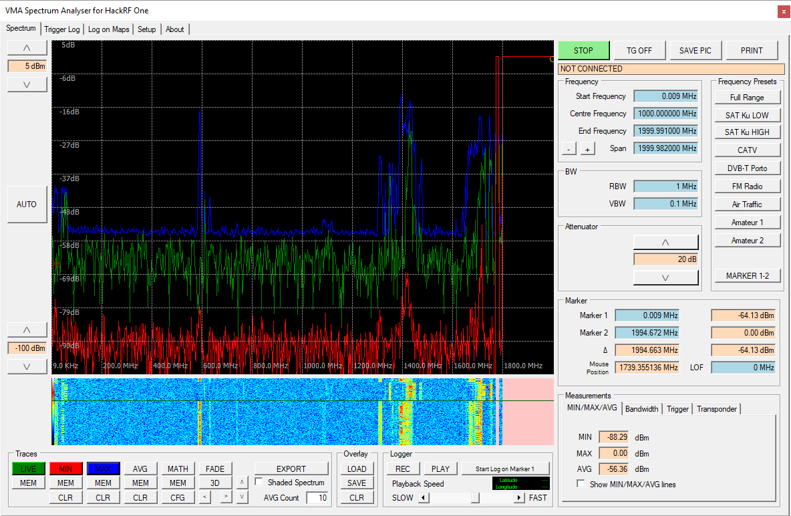Click the TG OFF button

[639, 50]
